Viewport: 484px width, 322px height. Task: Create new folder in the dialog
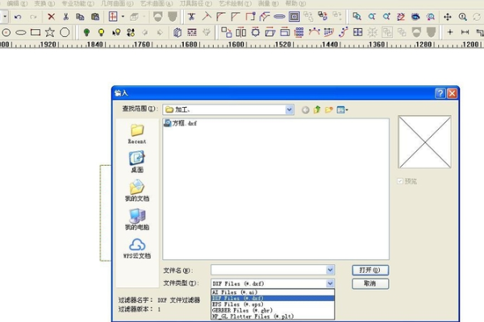pyautogui.click(x=329, y=109)
